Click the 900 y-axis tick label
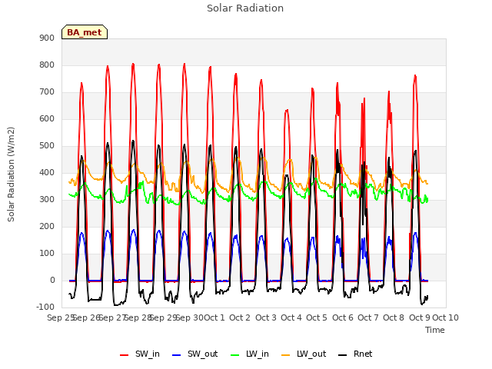Image resolution: width=492 pixels, height=369 pixels. (47, 38)
